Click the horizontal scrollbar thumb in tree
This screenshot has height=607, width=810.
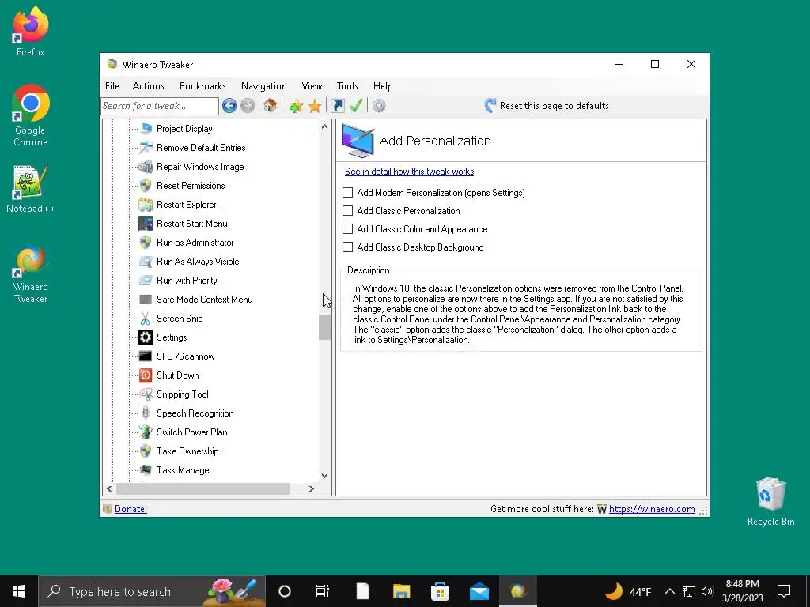pos(203,488)
